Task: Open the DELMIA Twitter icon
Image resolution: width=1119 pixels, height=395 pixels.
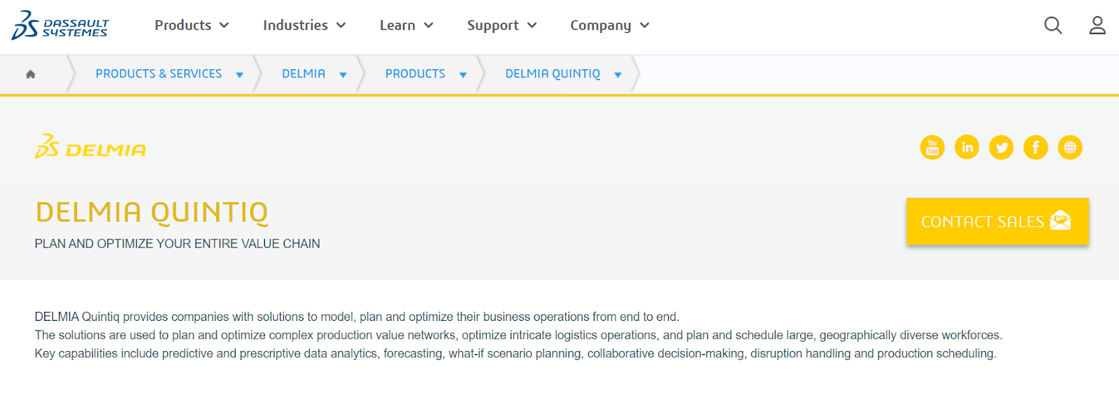Action: point(1002,148)
